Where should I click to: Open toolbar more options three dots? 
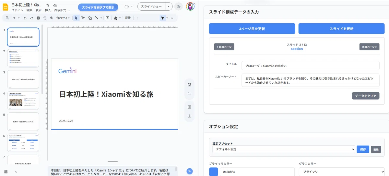[x=138, y=18]
